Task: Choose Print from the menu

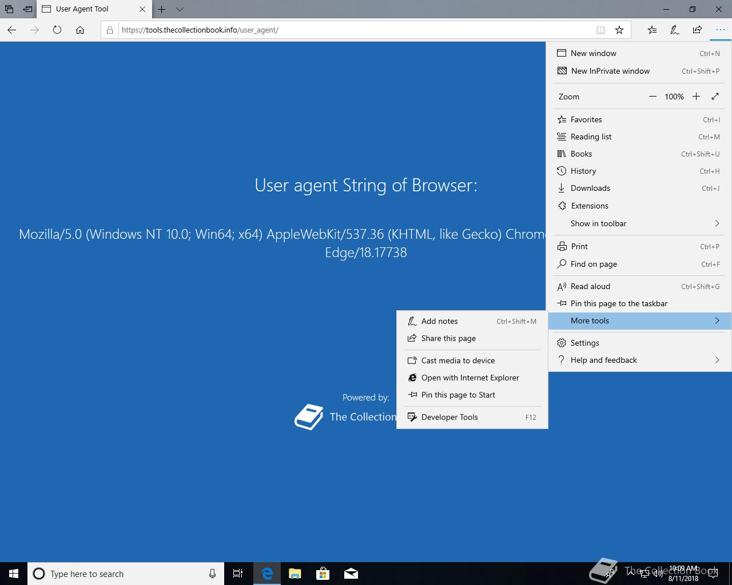Action: coord(638,246)
